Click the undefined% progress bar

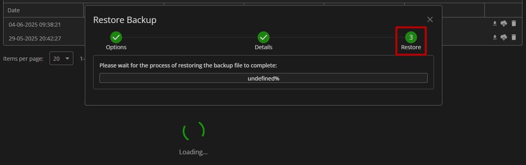[264, 78]
